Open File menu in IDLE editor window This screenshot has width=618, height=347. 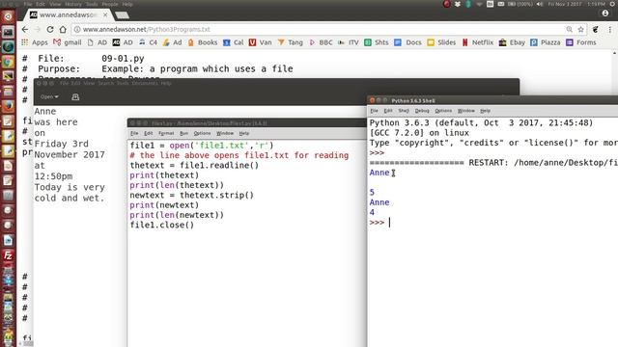click(x=134, y=133)
